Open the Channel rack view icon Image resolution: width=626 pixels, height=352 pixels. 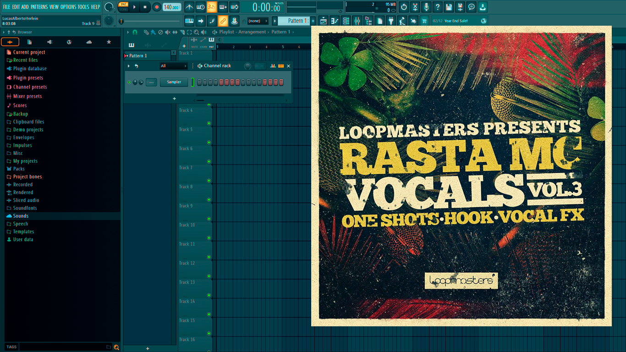click(x=346, y=21)
